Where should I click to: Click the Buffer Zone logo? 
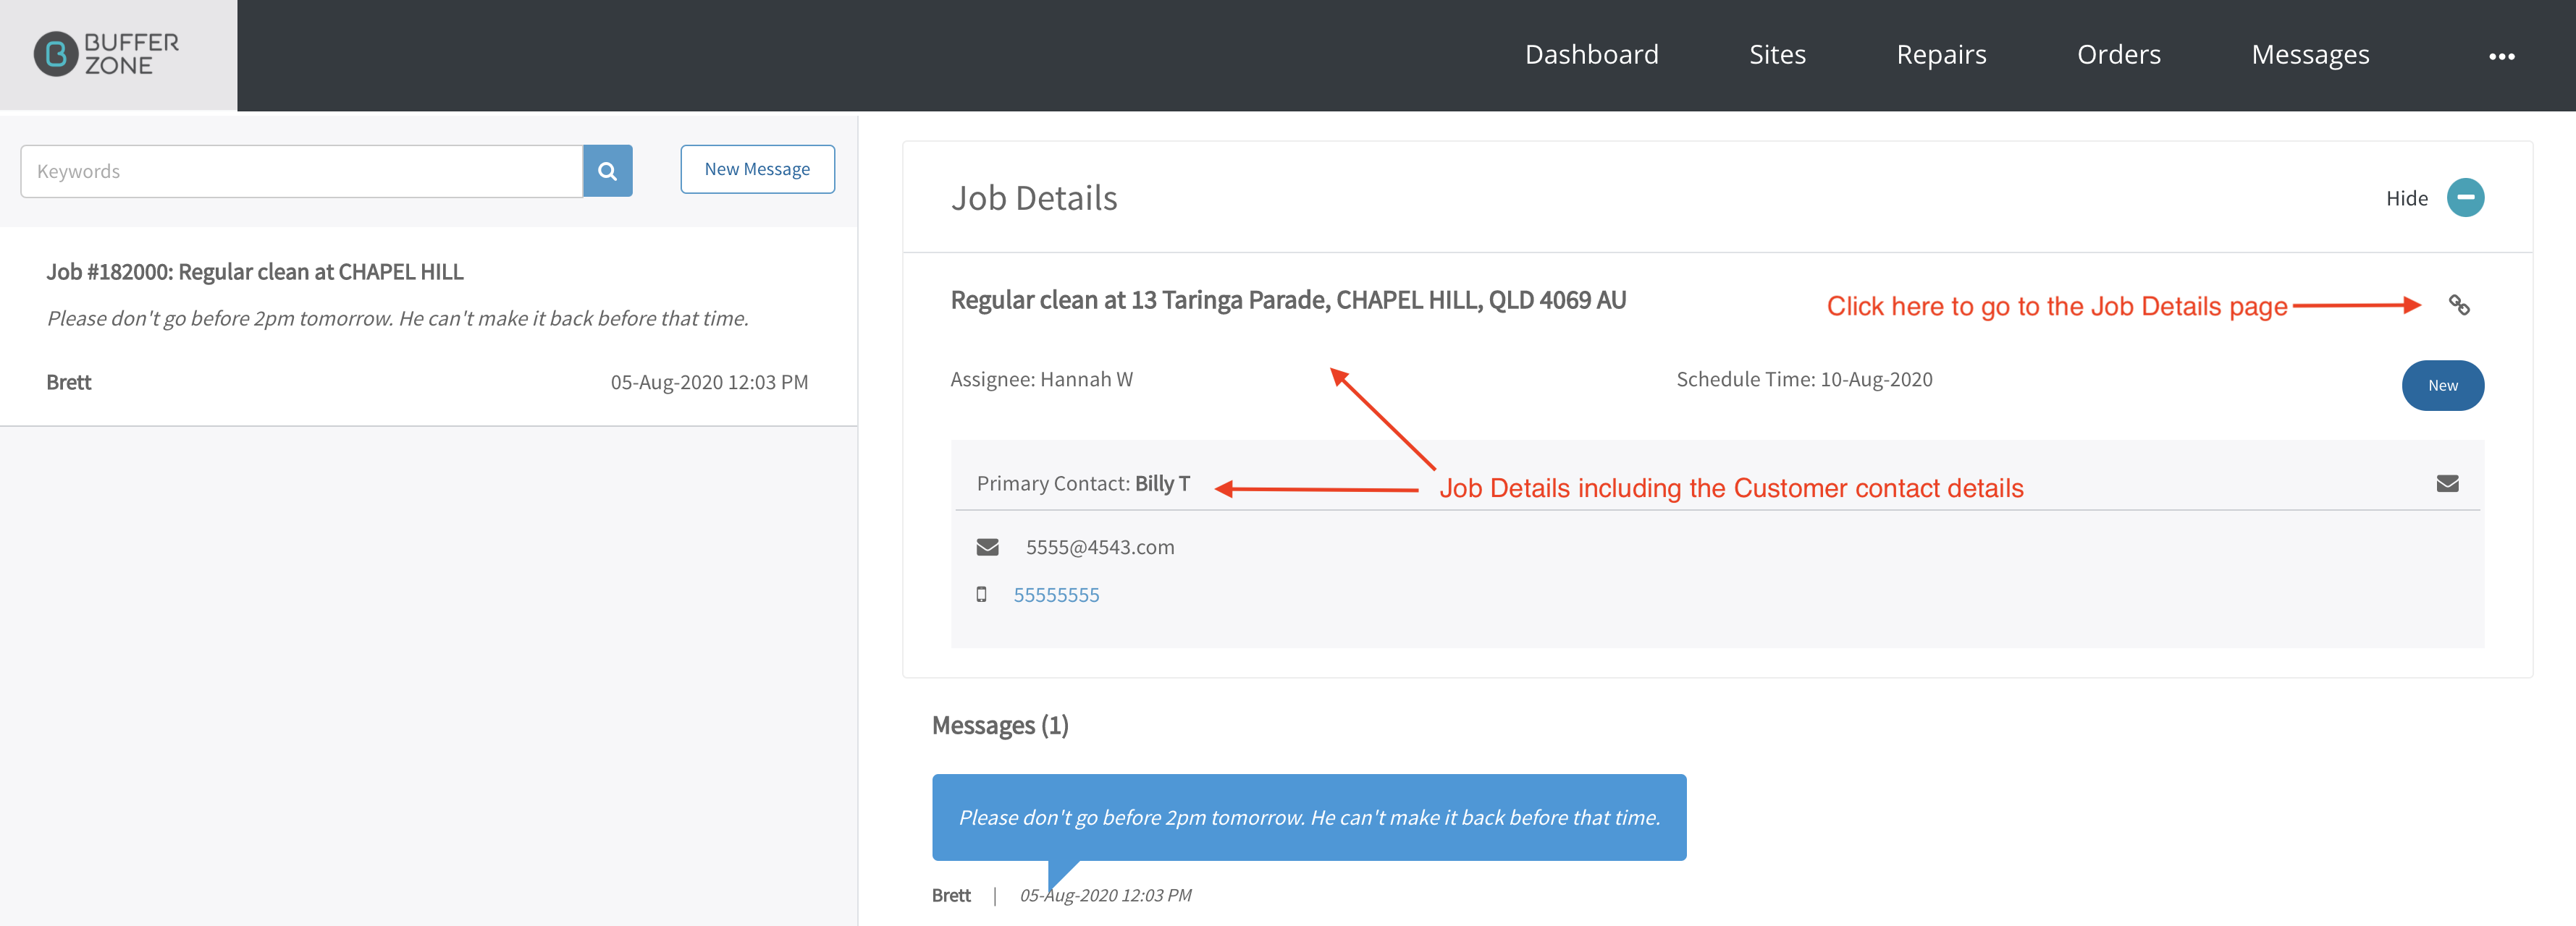pos(106,54)
